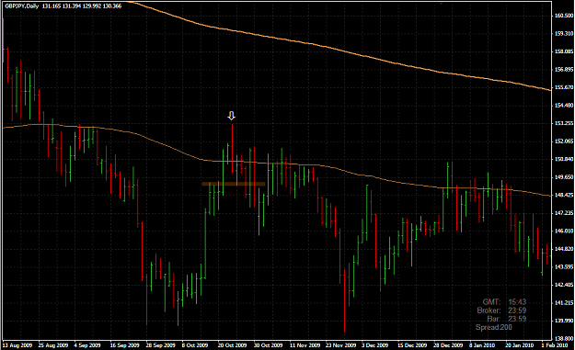Click the 153.255 price label
The width and height of the screenshot is (575, 350).
point(564,123)
